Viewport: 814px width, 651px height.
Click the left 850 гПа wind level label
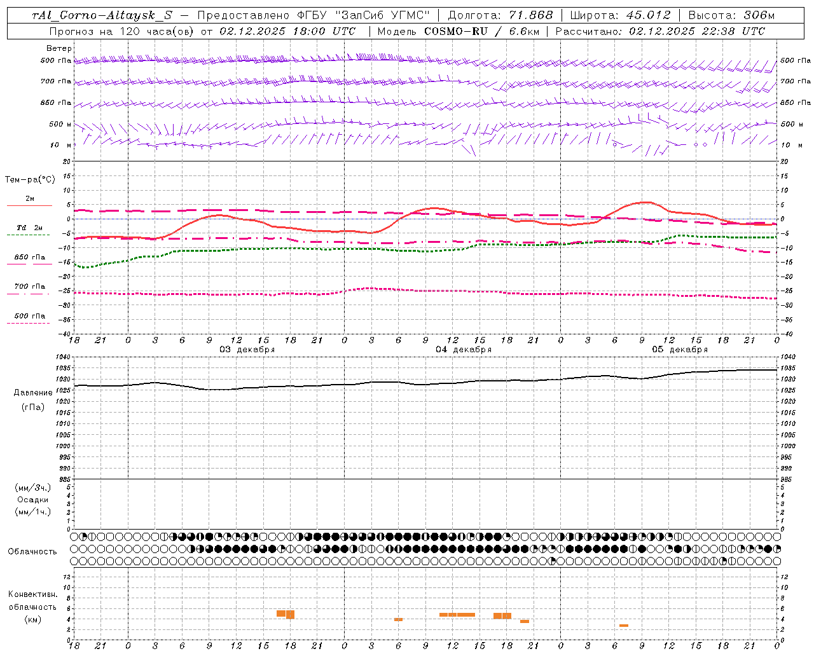coord(56,102)
